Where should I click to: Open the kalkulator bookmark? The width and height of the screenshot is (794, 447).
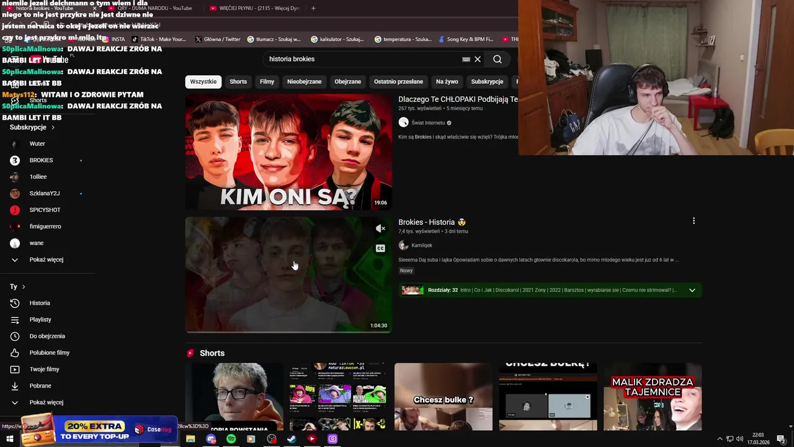point(337,39)
